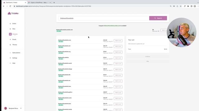Open Help in the sidebar
Image resolution: width=199 pixels, height=111 pixels.
click(14, 63)
